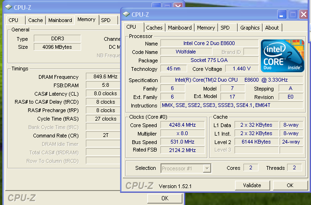The width and height of the screenshot is (311, 205).
Task: Click the empty Bank Cycle Time (tRC) field
Action: pyautogui.click(x=103, y=127)
